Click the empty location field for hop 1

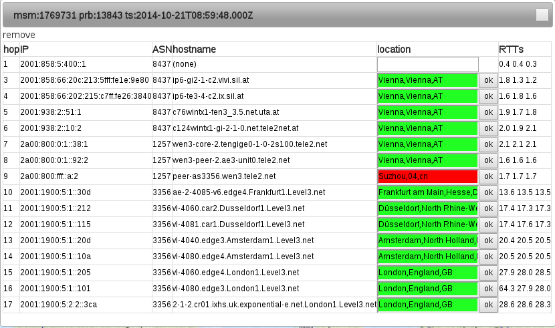[x=427, y=64]
